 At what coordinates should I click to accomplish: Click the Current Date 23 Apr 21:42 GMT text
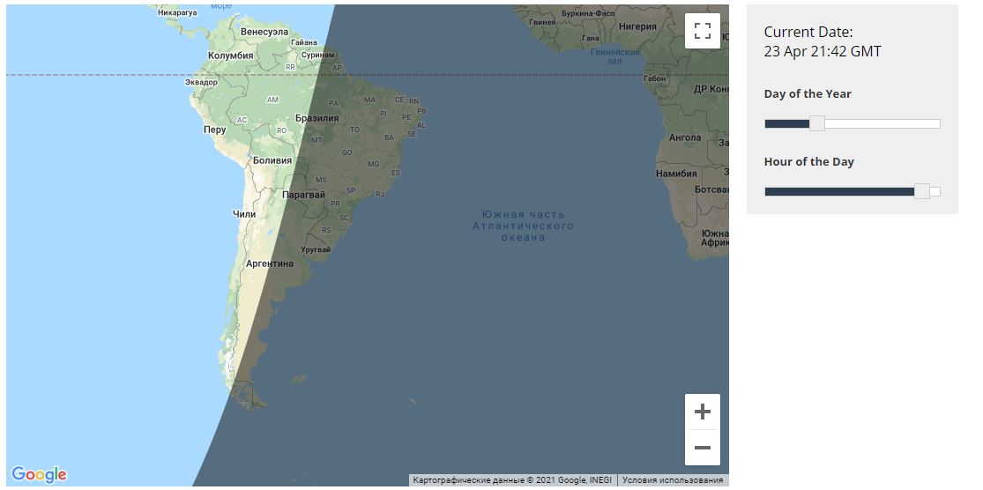pos(823,42)
